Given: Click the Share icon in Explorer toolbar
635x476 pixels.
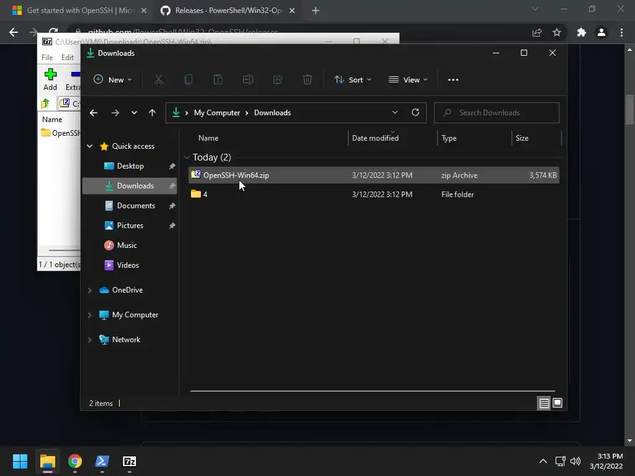Looking at the screenshot, I should (x=278, y=80).
